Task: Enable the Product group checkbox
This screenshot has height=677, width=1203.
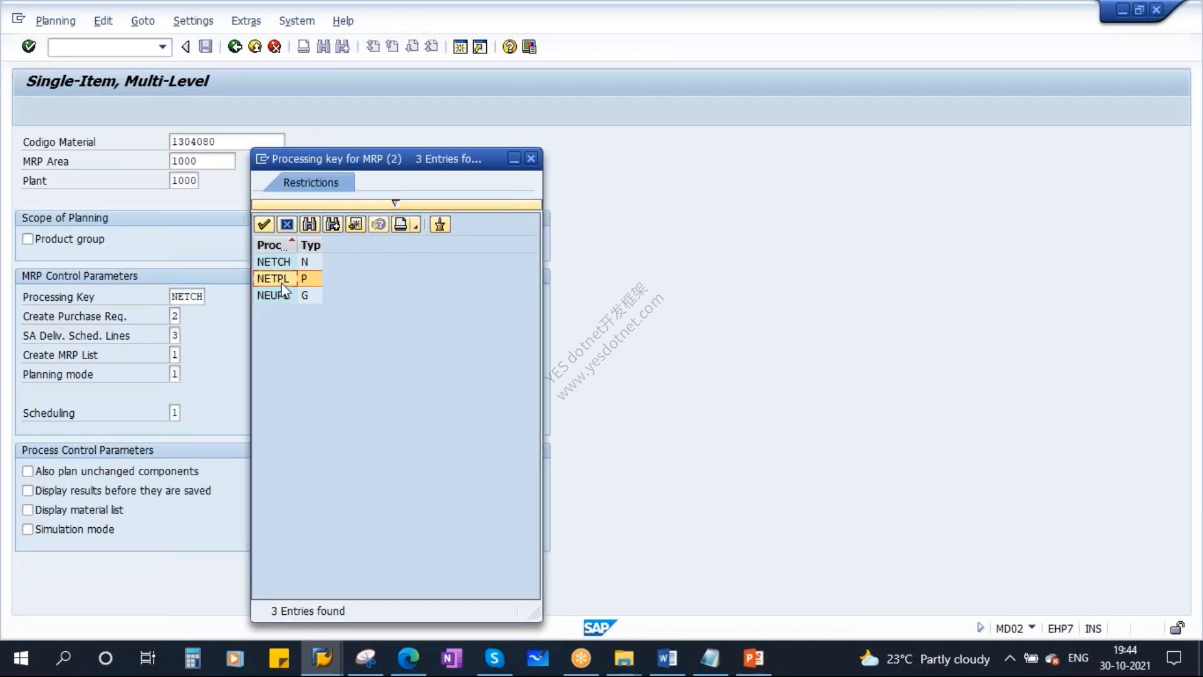Action: pyautogui.click(x=28, y=239)
